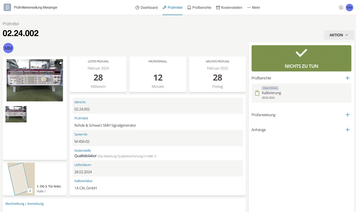Image resolution: width=356 pixels, height=212 pixels.
Task: Click the MM avatar below ident number
Action: pyautogui.click(x=8, y=48)
